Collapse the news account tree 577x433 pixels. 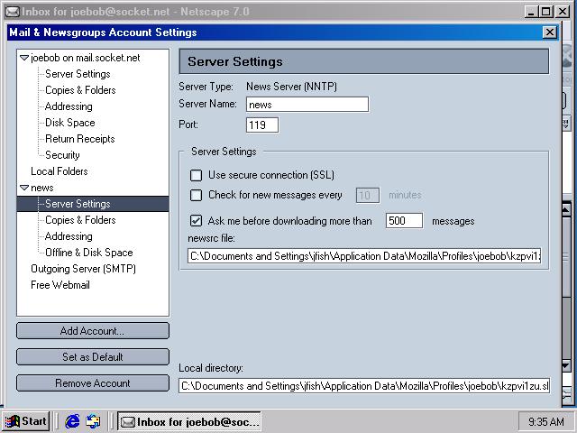point(24,188)
